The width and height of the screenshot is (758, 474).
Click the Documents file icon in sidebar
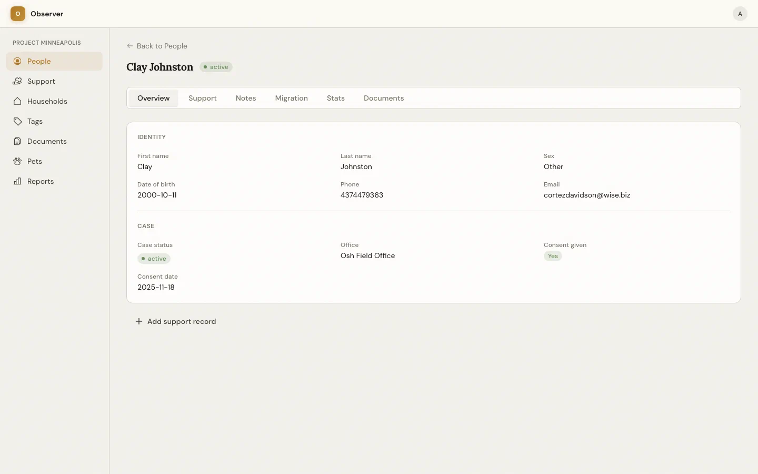(x=17, y=141)
